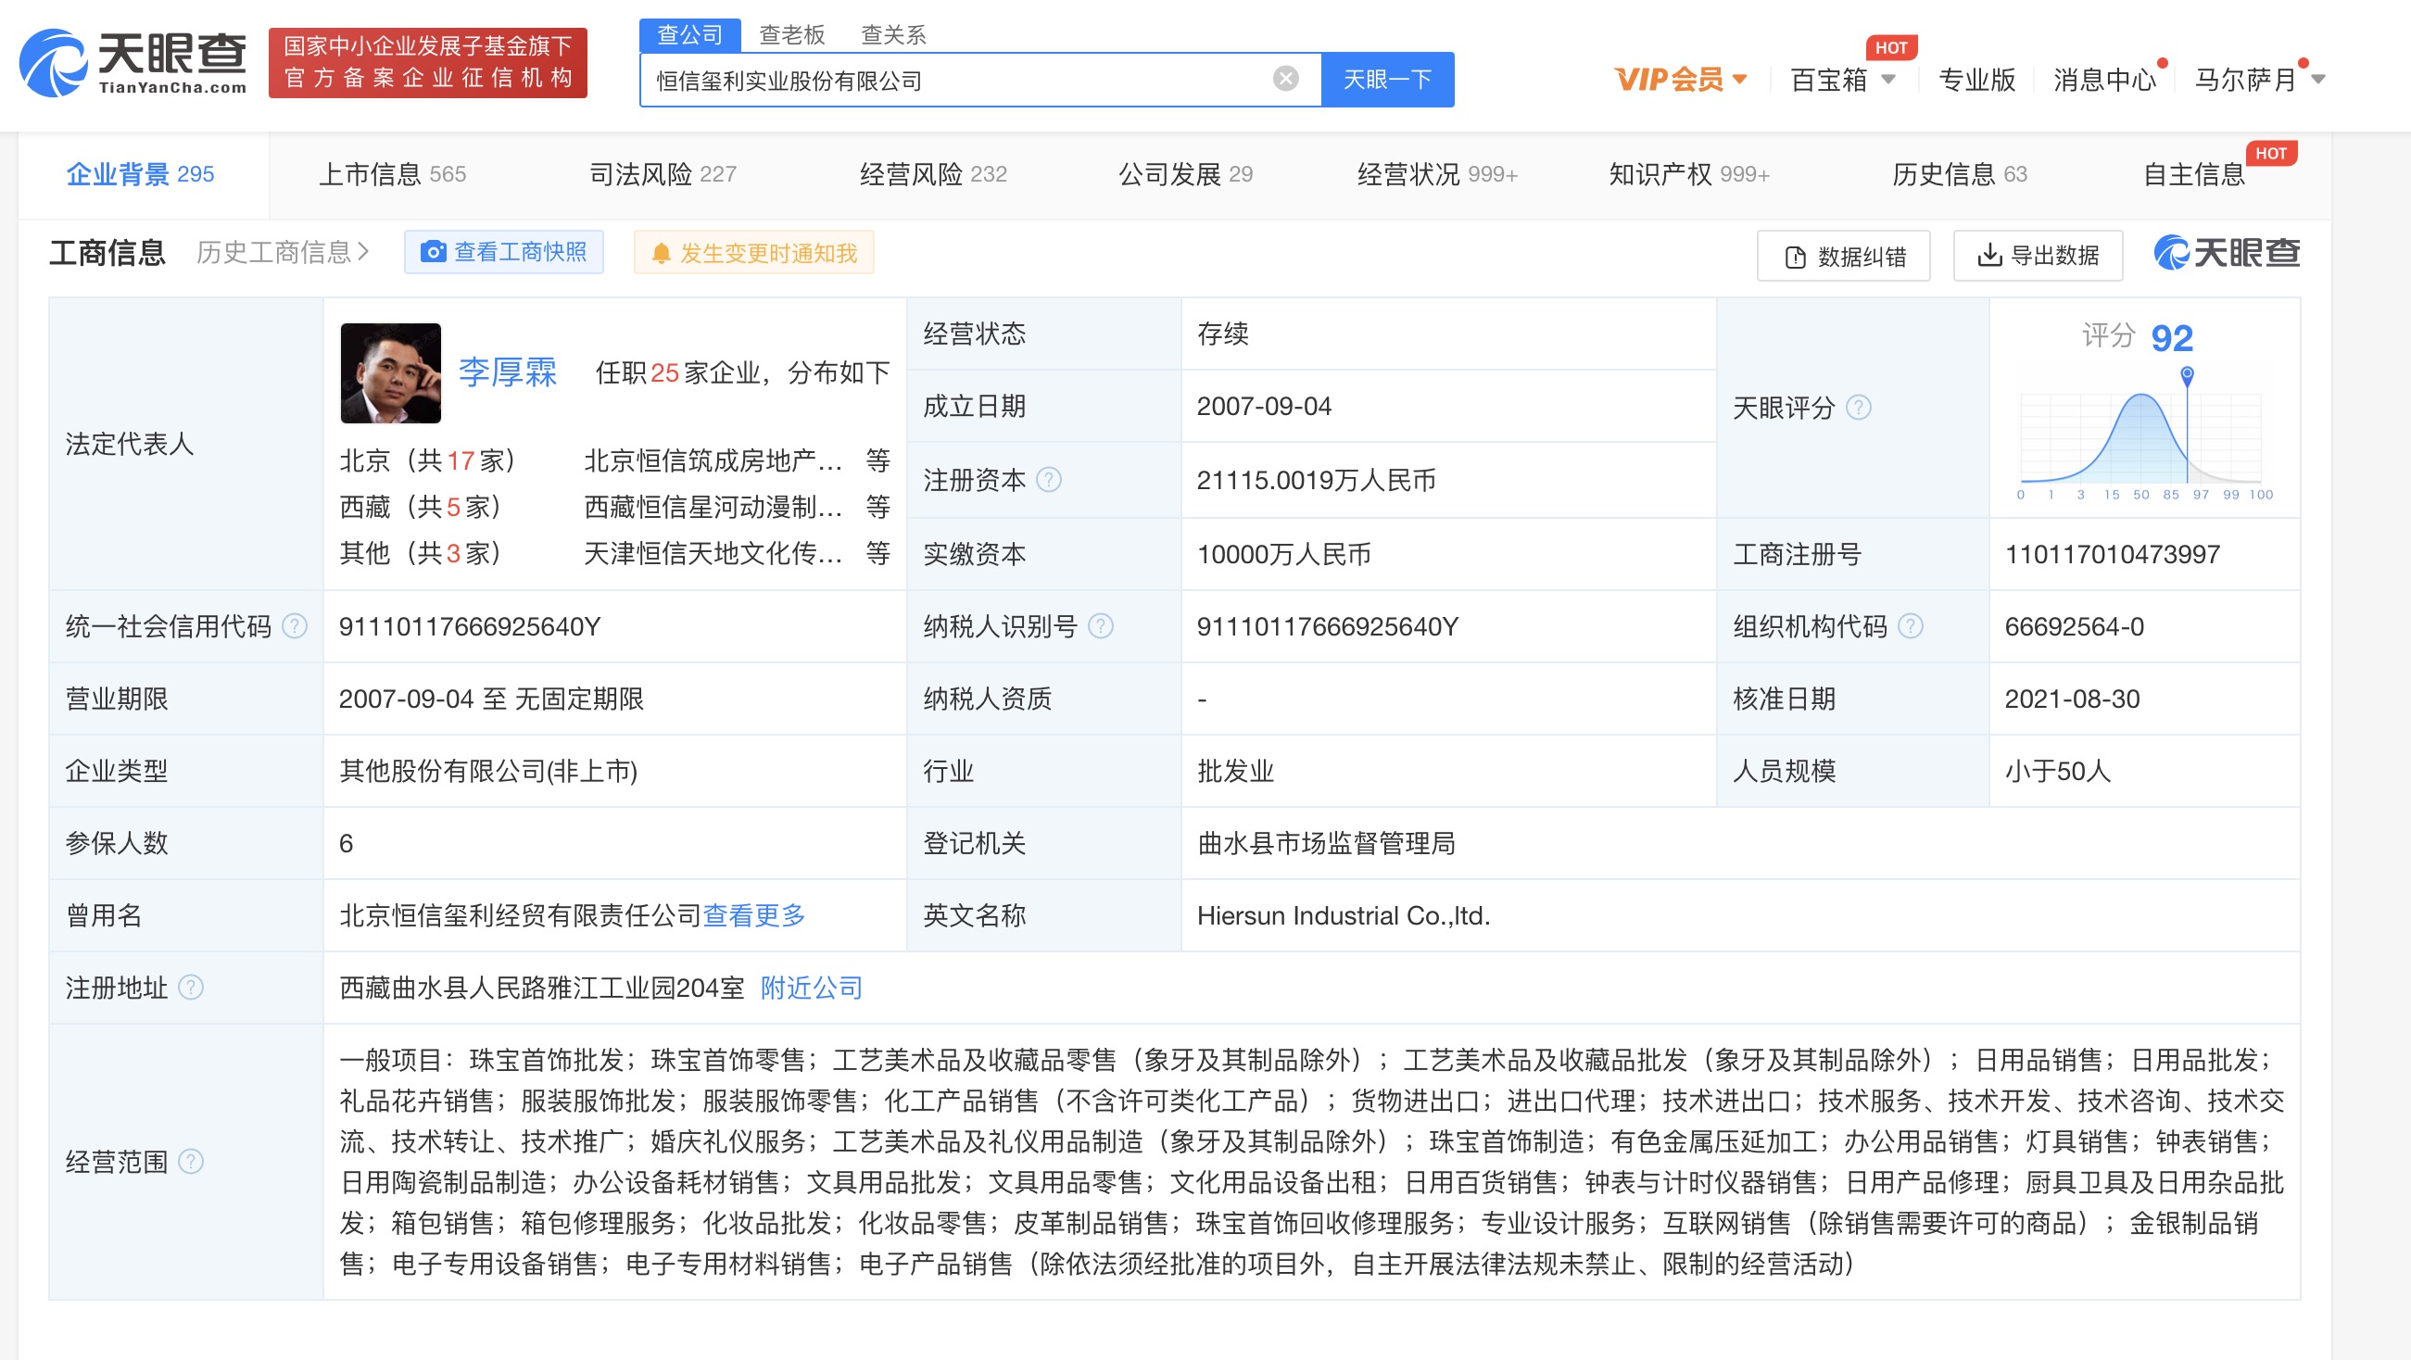Click 北京恒信筑成房地产… company entry

click(x=713, y=460)
